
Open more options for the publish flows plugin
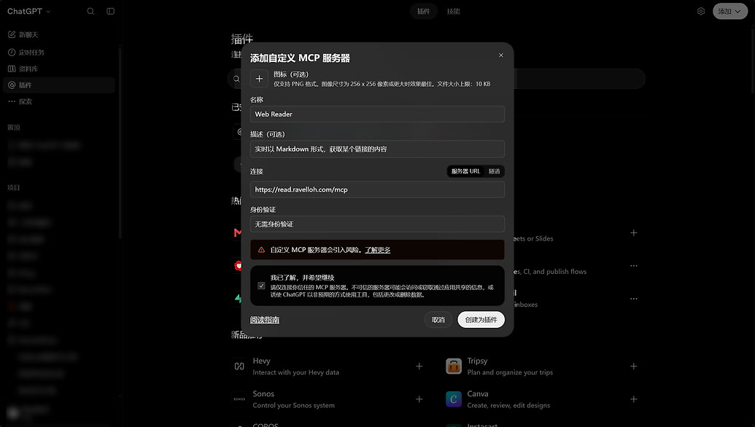pos(634,266)
